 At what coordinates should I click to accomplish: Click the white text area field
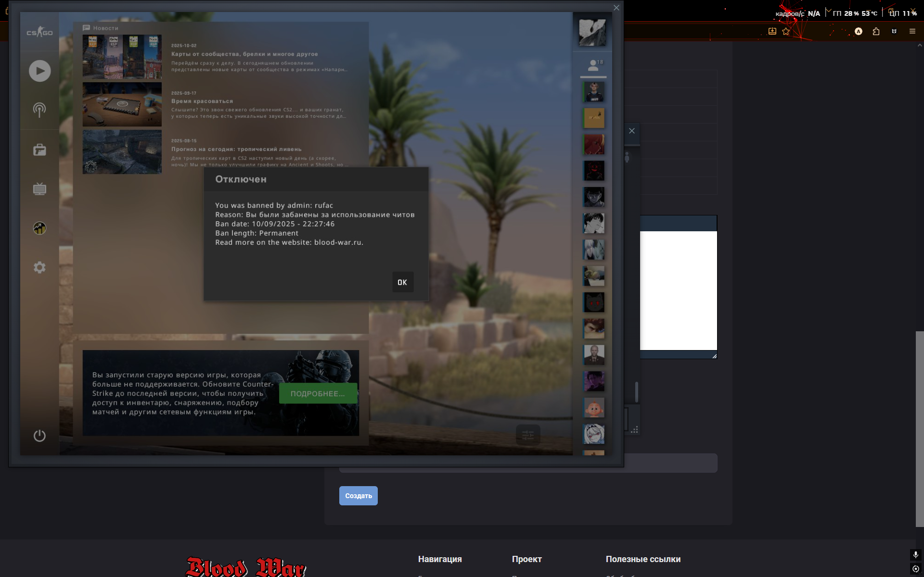click(678, 290)
